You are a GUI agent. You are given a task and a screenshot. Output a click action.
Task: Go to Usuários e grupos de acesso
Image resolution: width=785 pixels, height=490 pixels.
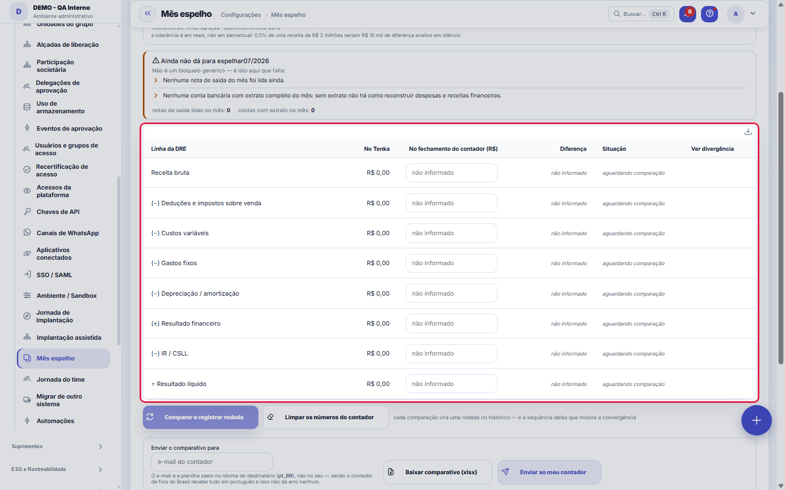point(64,149)
